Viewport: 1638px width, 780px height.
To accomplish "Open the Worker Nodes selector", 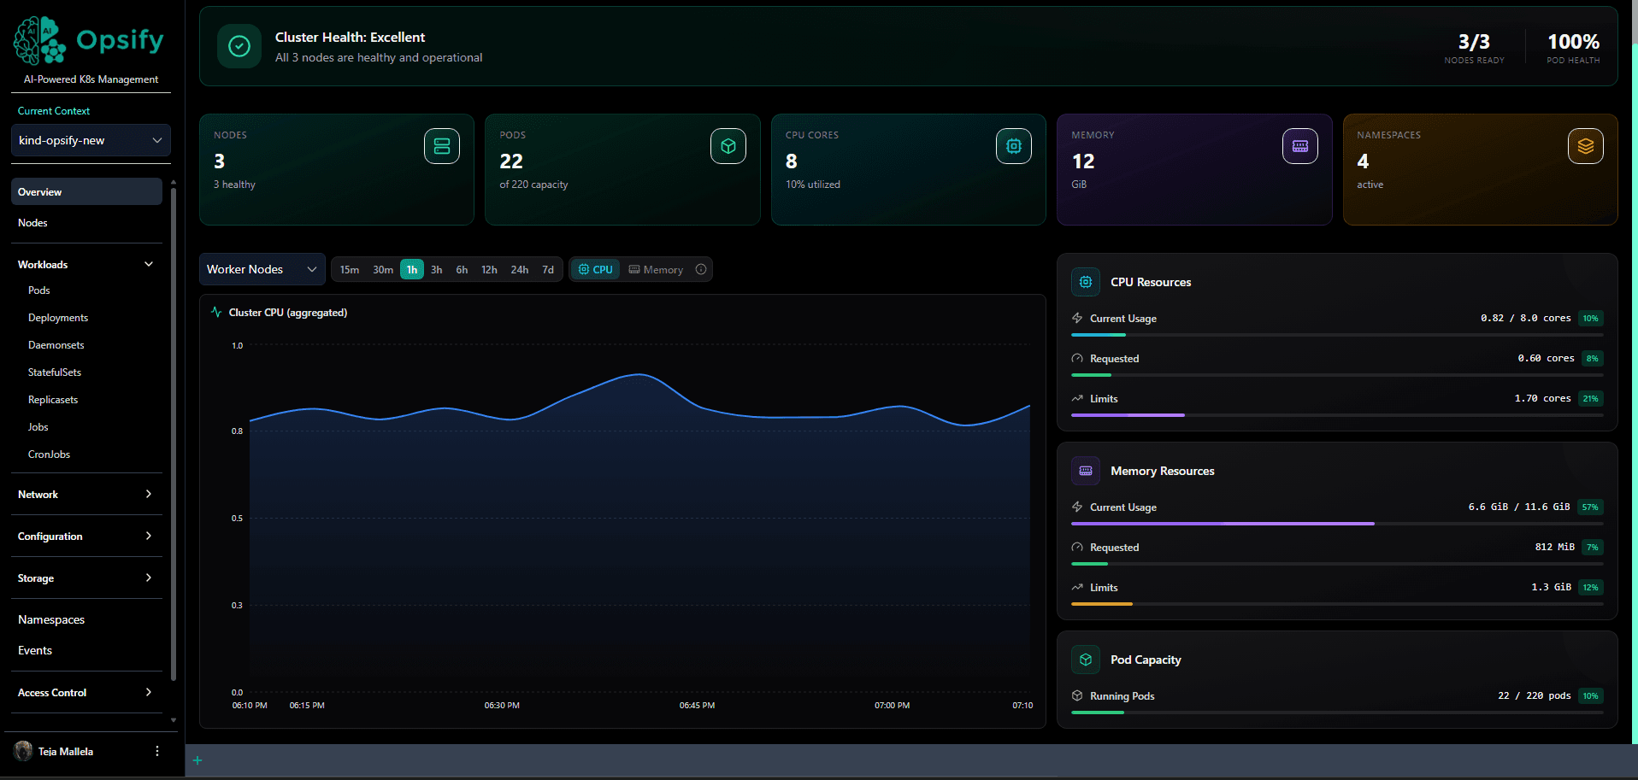I will [x=262, y=268].
